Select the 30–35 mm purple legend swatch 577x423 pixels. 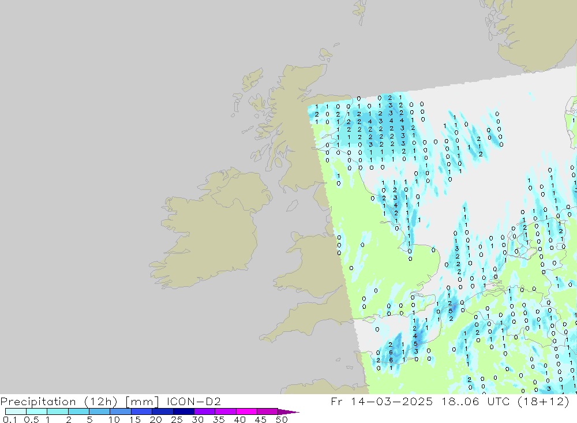[204, 411]
